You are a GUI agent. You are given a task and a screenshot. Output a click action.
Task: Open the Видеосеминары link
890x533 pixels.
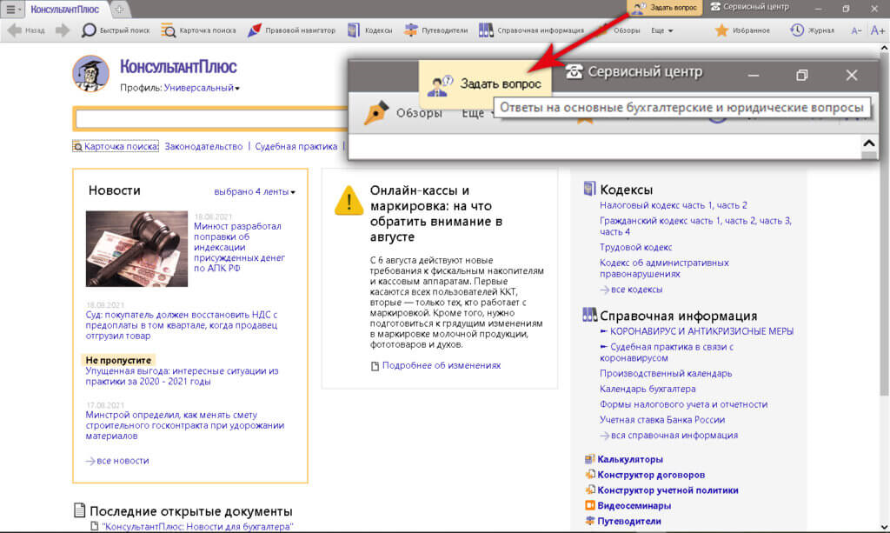pyautogui.click(x=634, y=505)
